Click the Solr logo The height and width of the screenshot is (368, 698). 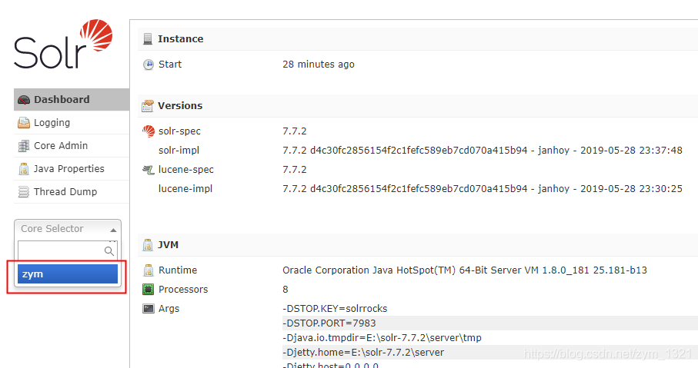coord(63,44)
